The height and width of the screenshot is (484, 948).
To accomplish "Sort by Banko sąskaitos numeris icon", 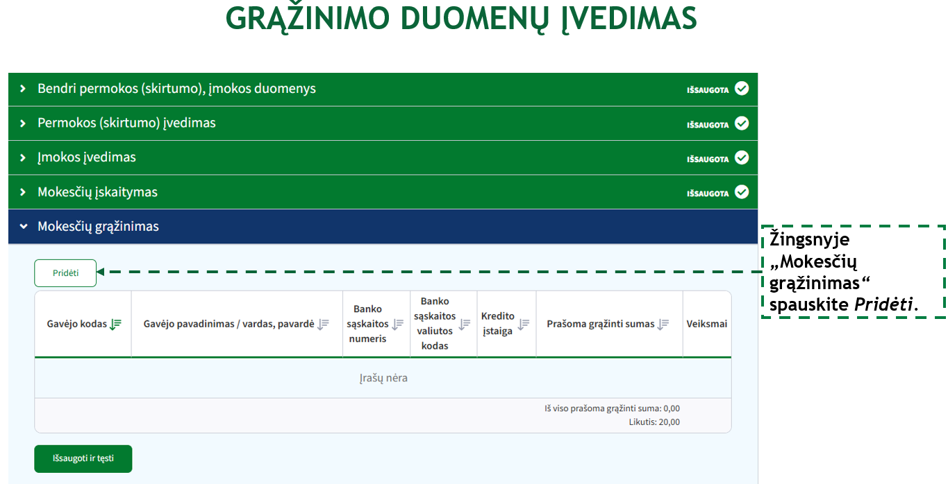I will pyautogui.click(x=398, y=324).
